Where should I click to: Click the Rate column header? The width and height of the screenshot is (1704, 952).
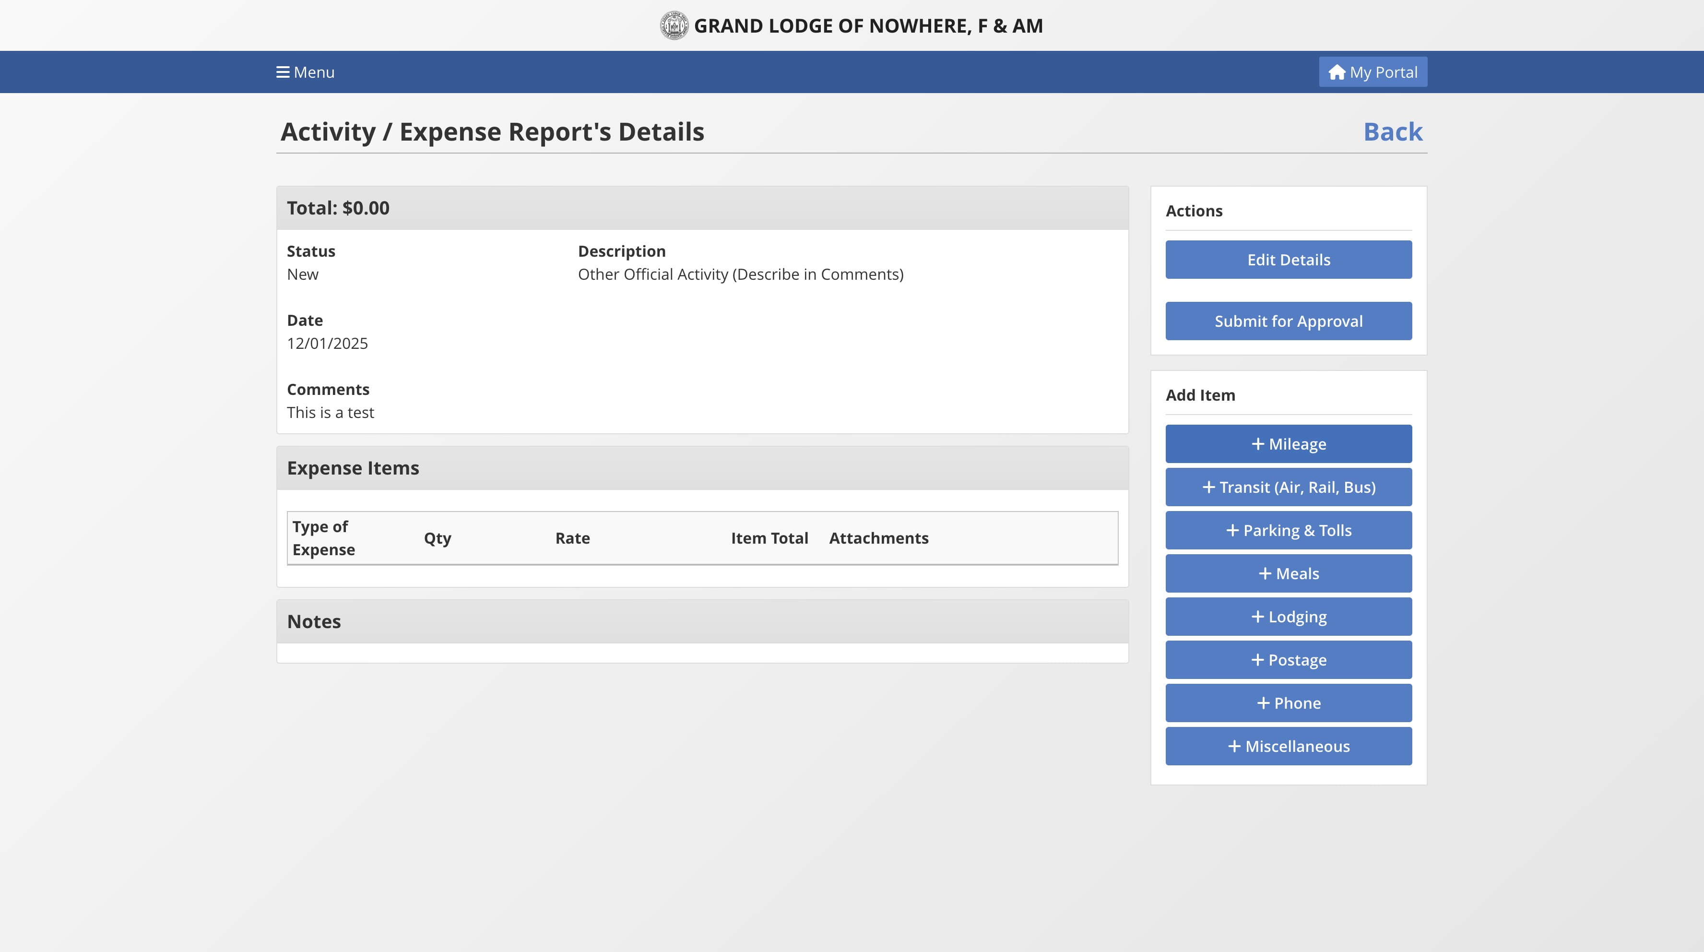coord(572,538)
